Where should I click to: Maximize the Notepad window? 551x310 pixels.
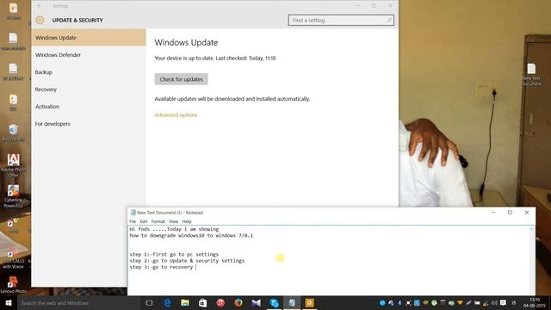(x=510, y=213)
